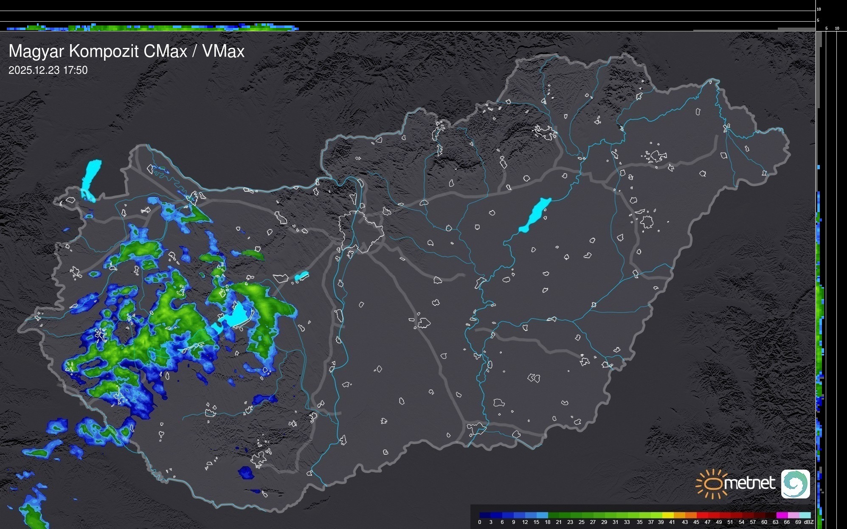Click the teal swirl logo icon
Screen dimensions: 847x529
[795, 484]
